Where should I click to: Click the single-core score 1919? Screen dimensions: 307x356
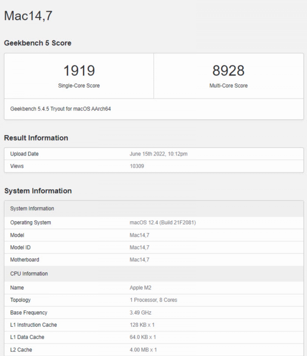[79, 71]
